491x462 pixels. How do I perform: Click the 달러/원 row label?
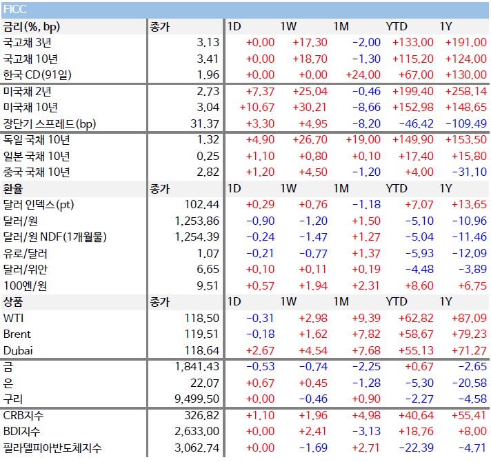coord(21,221)
